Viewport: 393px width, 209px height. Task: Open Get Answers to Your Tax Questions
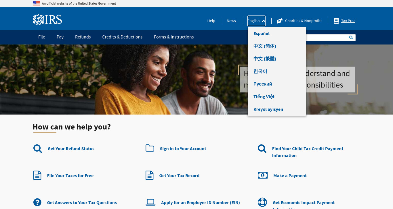82,203
